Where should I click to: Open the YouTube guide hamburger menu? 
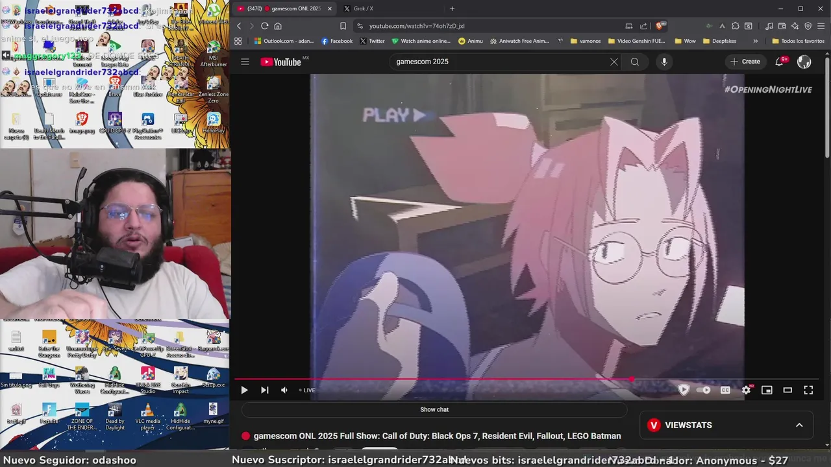[245, 62]
